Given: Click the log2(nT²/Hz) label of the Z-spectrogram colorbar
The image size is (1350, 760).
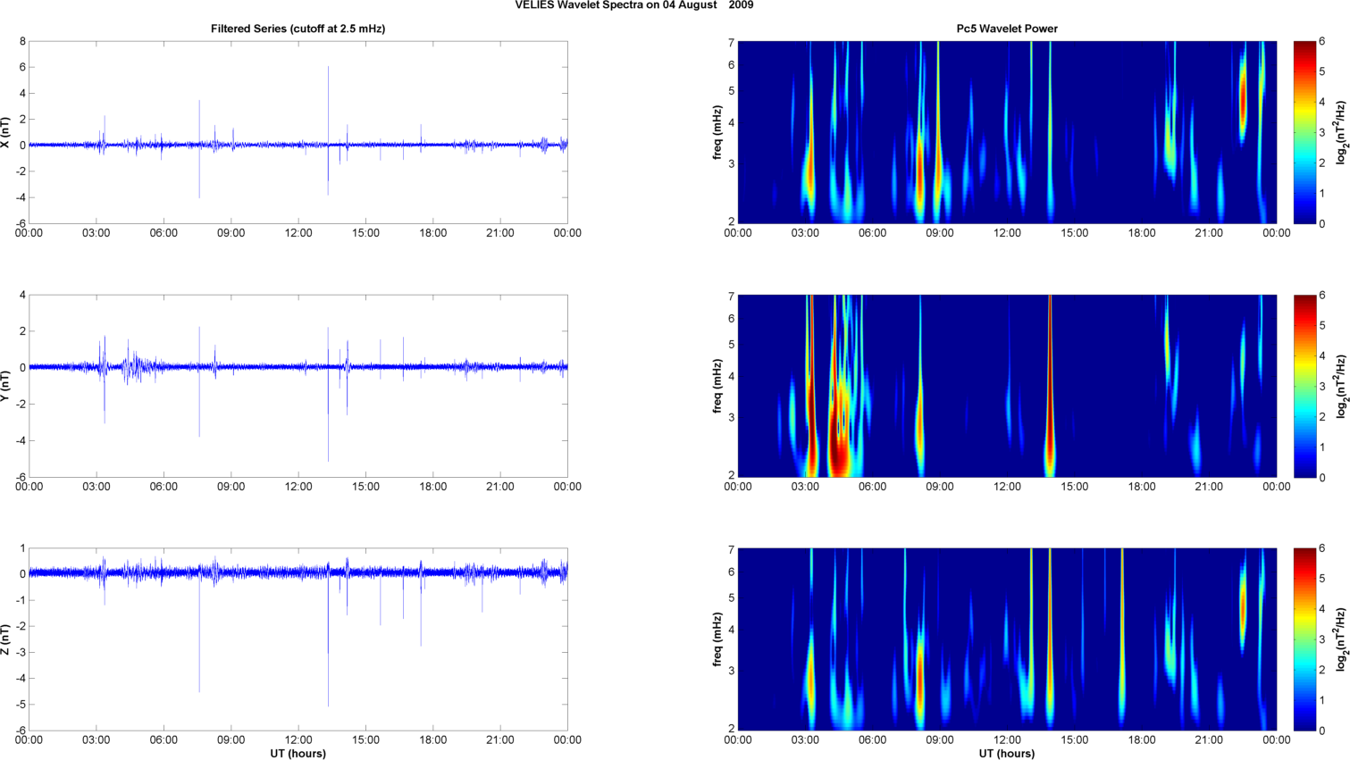Looking at the screenshot, I should tap(1342, 639).
